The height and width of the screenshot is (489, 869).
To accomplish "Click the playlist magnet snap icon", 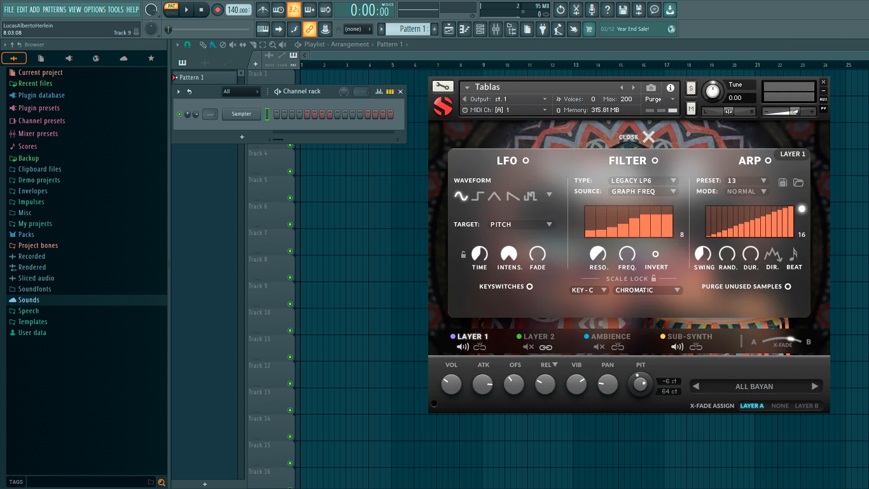I will tap(187, 45).
